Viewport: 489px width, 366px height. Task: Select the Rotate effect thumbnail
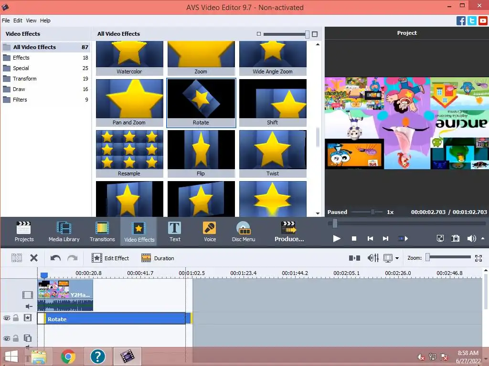coord(201,103)
